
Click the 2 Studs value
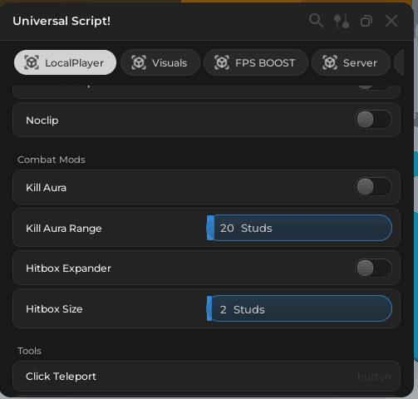tap(243, 309)
